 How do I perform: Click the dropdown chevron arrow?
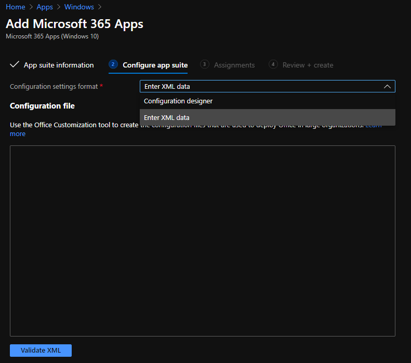387,86
